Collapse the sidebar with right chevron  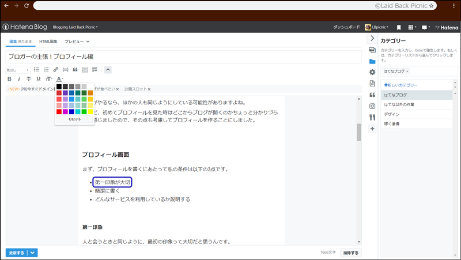point(372,38)
